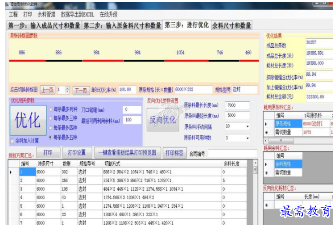Click 耗材总长度 value 19398.000
The width and height of the screenshot is (335, 225).
pos(319,63)
